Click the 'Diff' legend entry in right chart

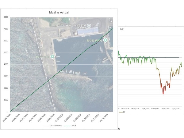click(123, 112)
